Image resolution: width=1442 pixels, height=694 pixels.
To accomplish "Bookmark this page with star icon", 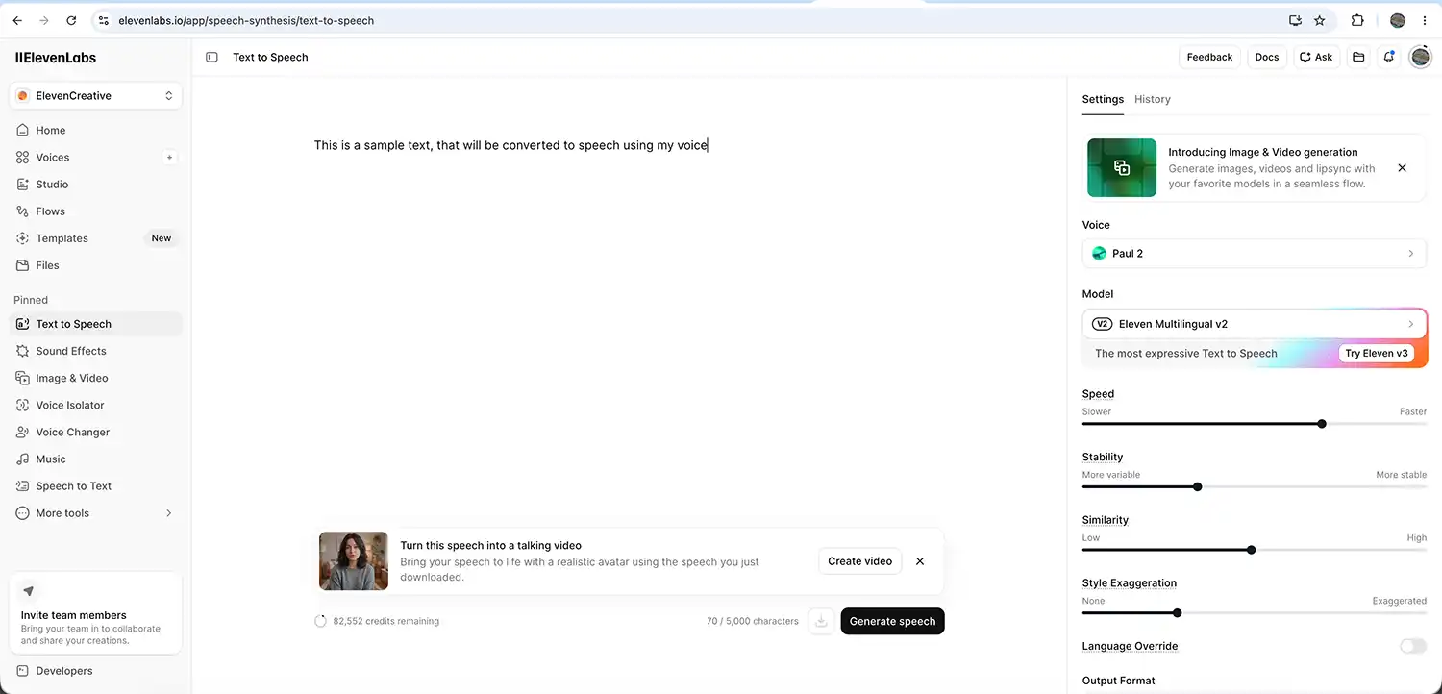I will click(1320, 20).
